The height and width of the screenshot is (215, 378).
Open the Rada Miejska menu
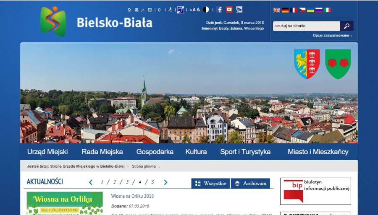[x=102, y=152]
